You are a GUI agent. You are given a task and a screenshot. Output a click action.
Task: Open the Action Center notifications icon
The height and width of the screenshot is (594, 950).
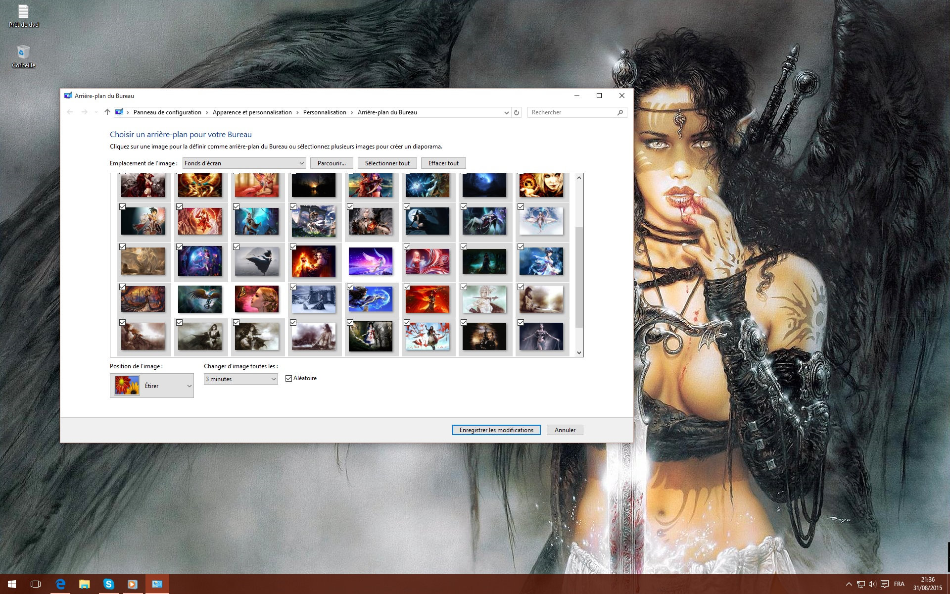point(885,584)
